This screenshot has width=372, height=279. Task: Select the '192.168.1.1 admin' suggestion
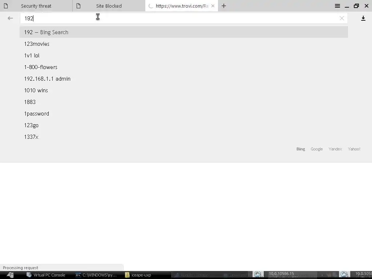184,79
